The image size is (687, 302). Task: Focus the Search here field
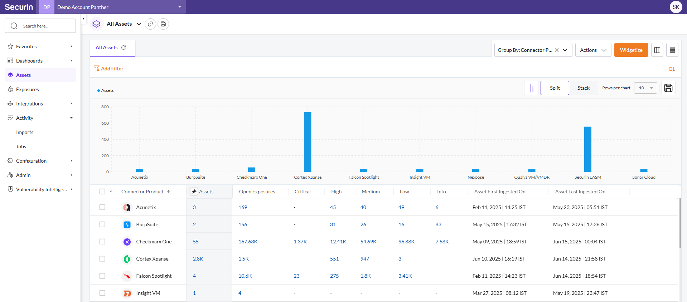[40, 26]
